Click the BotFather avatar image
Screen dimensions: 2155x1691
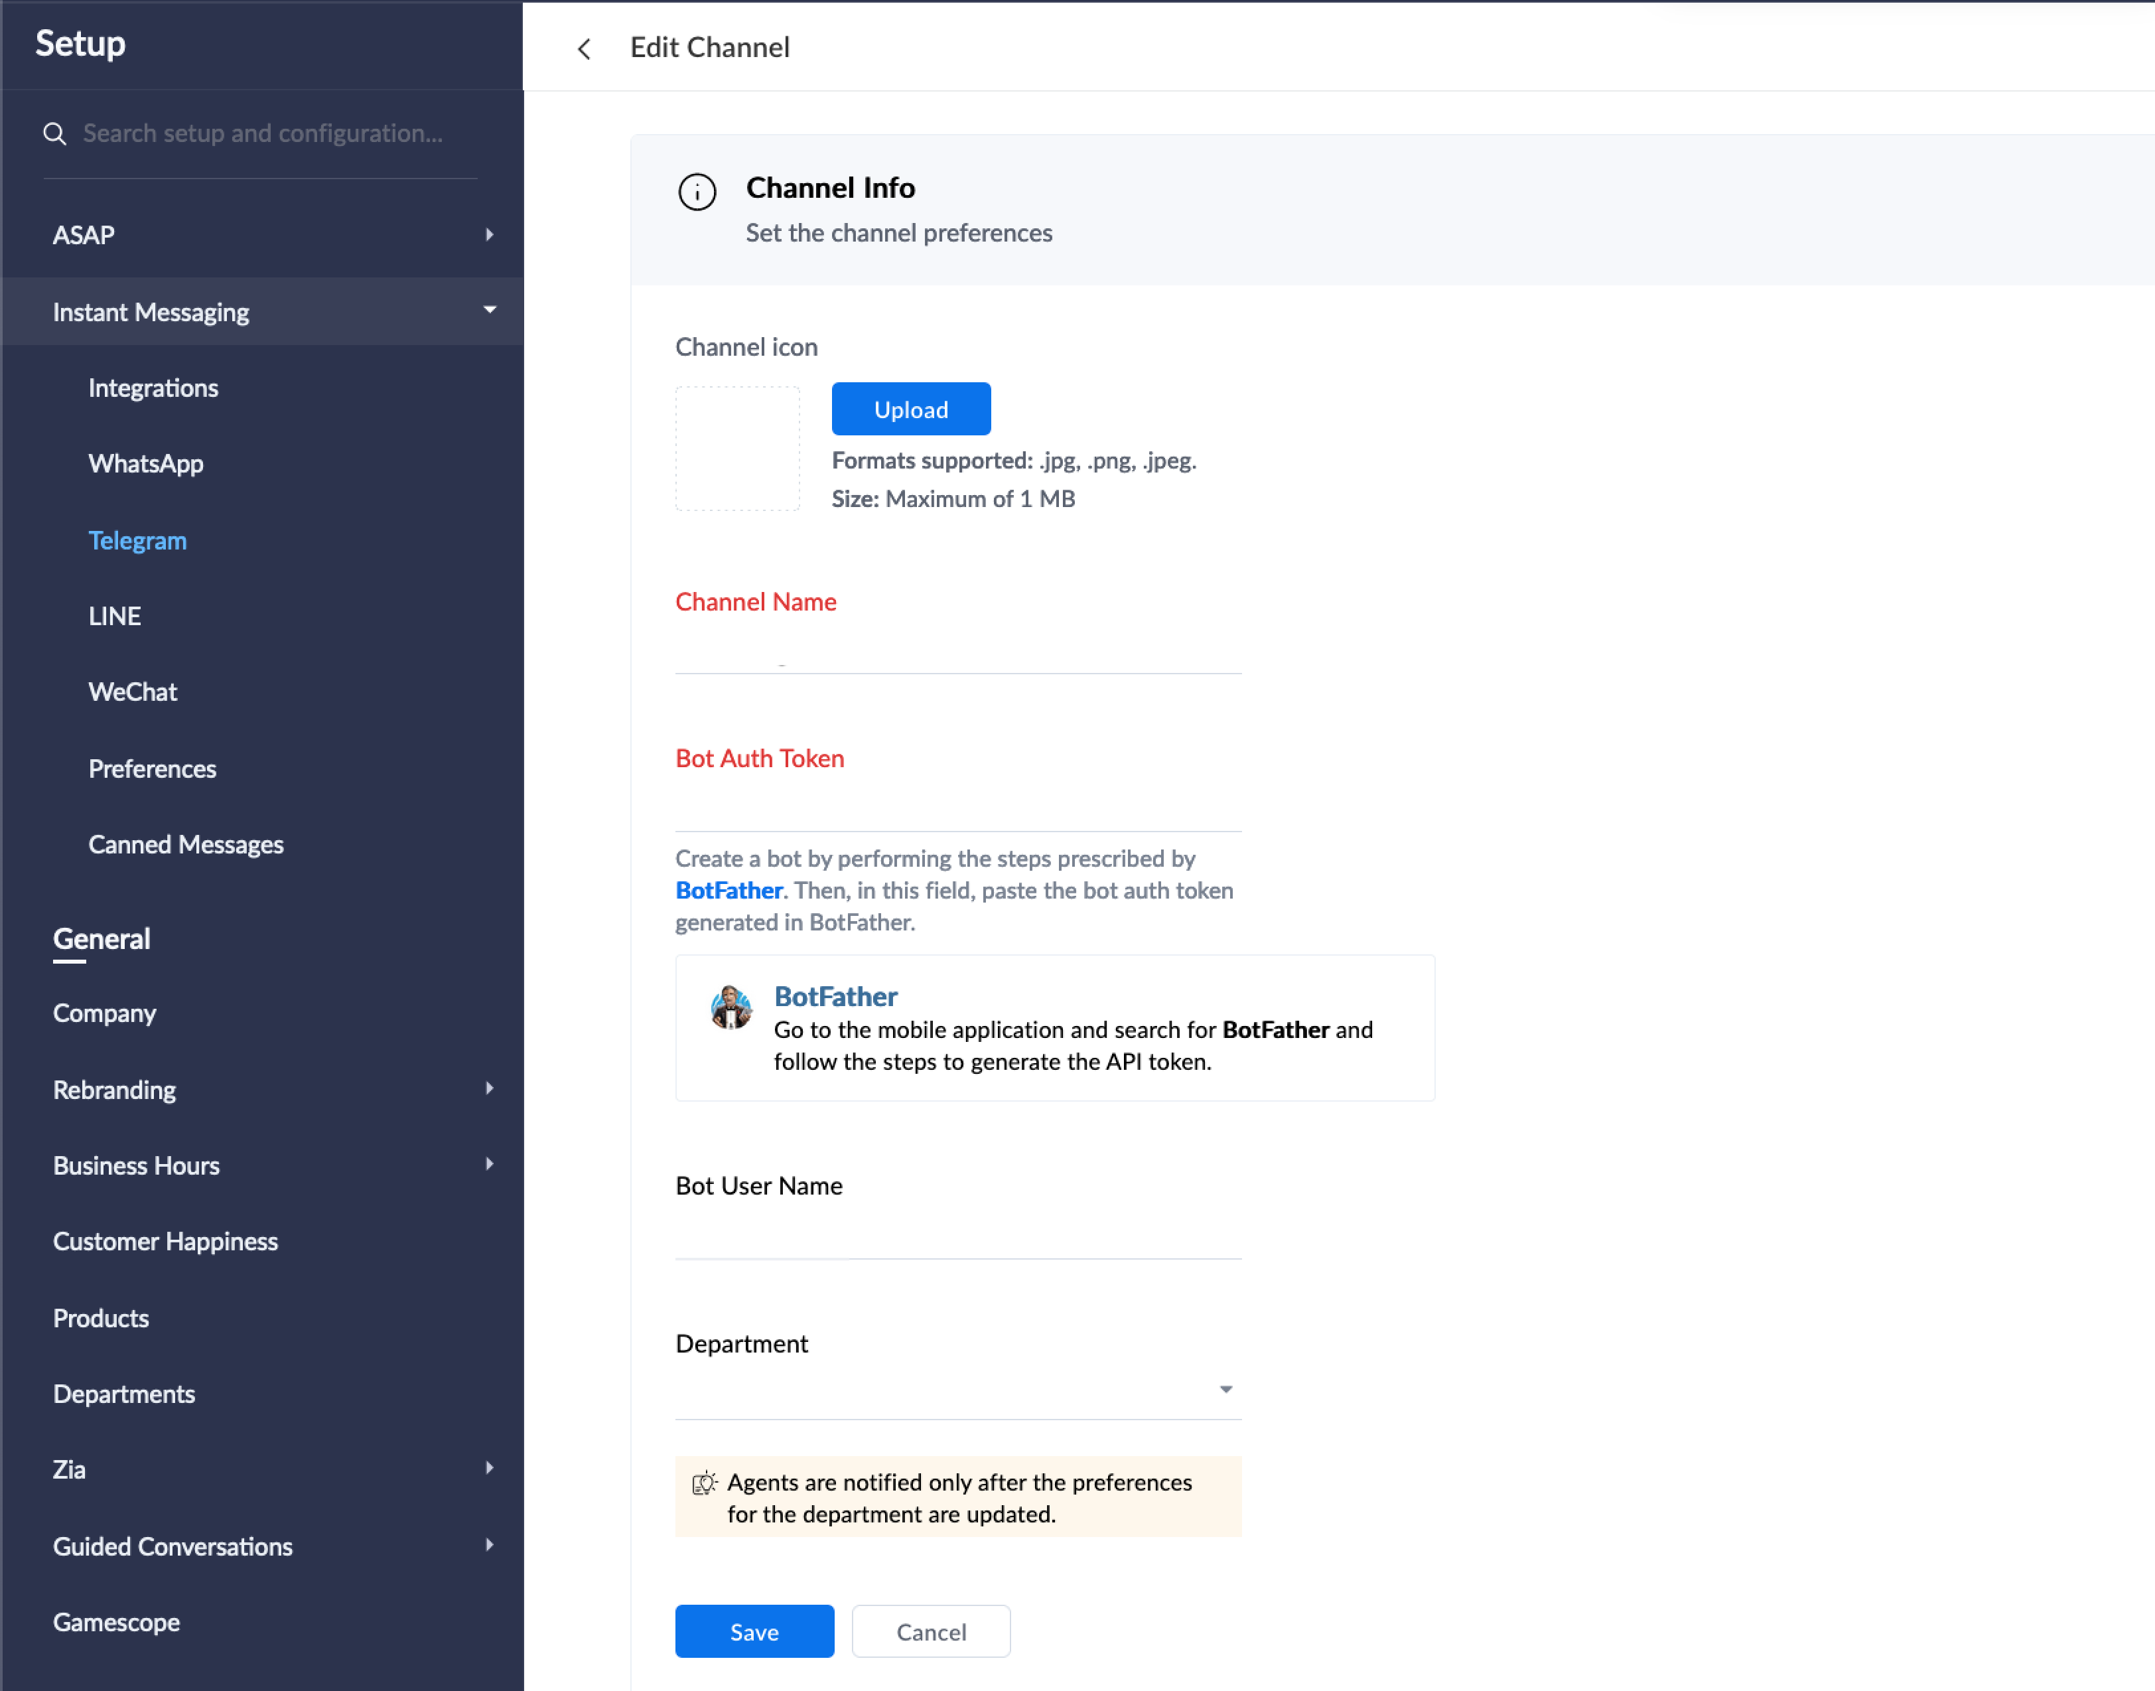(x=732, y=1008)
